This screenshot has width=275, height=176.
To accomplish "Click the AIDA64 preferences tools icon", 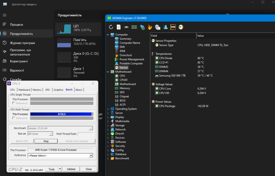I will pos(157,27).
